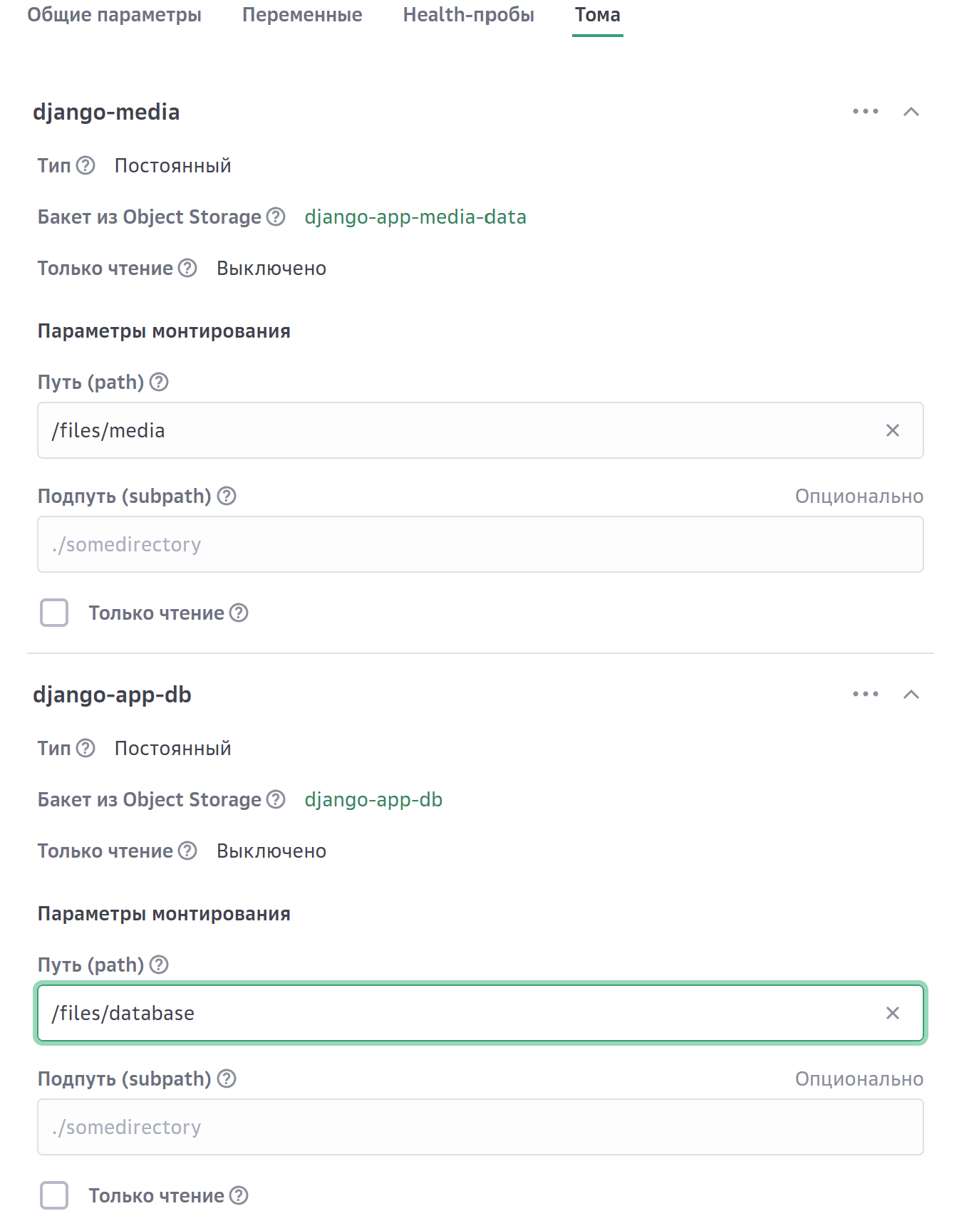969x1211 pixels.
Task: Click the django-app-db subpath input field
Action: 480,1128
